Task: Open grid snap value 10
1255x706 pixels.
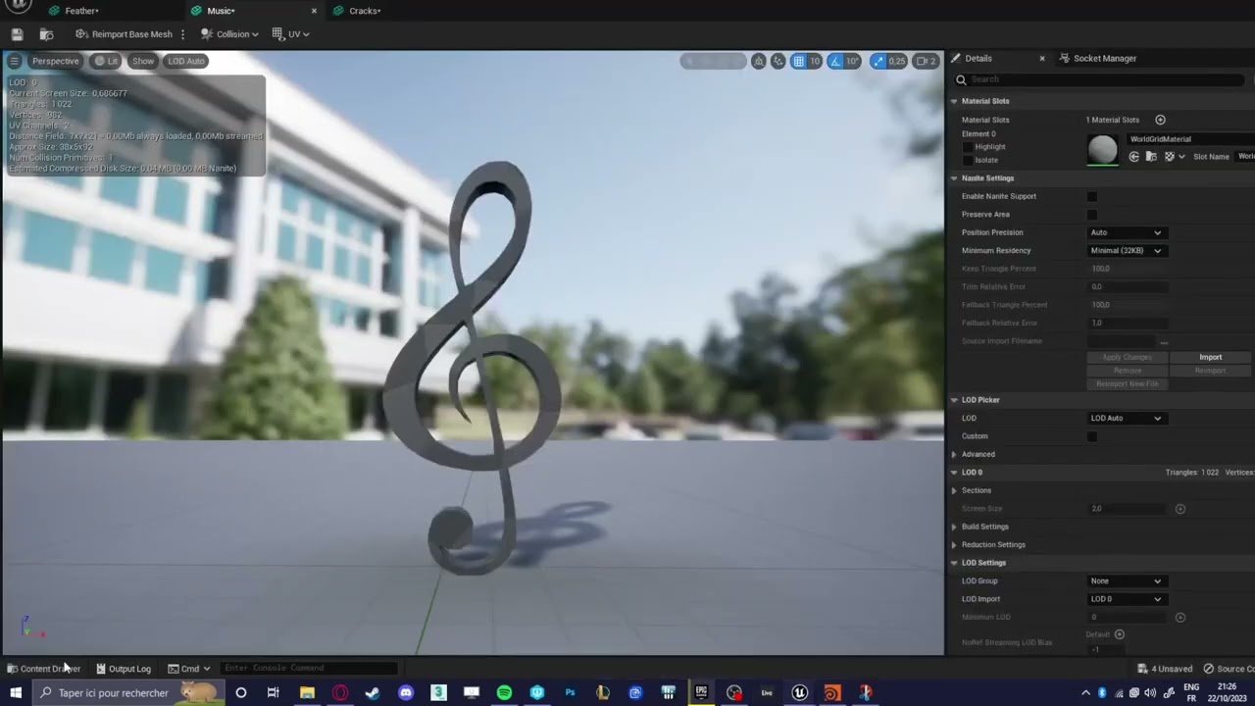Action: [814, 61]
